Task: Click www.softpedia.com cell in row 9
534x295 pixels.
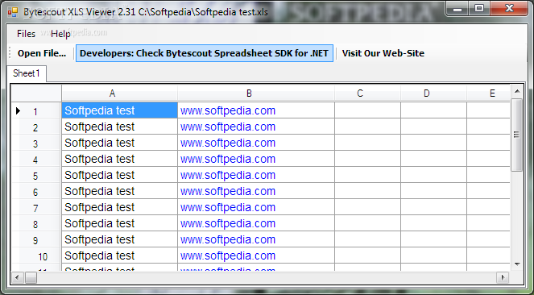Action: [256, 239]
